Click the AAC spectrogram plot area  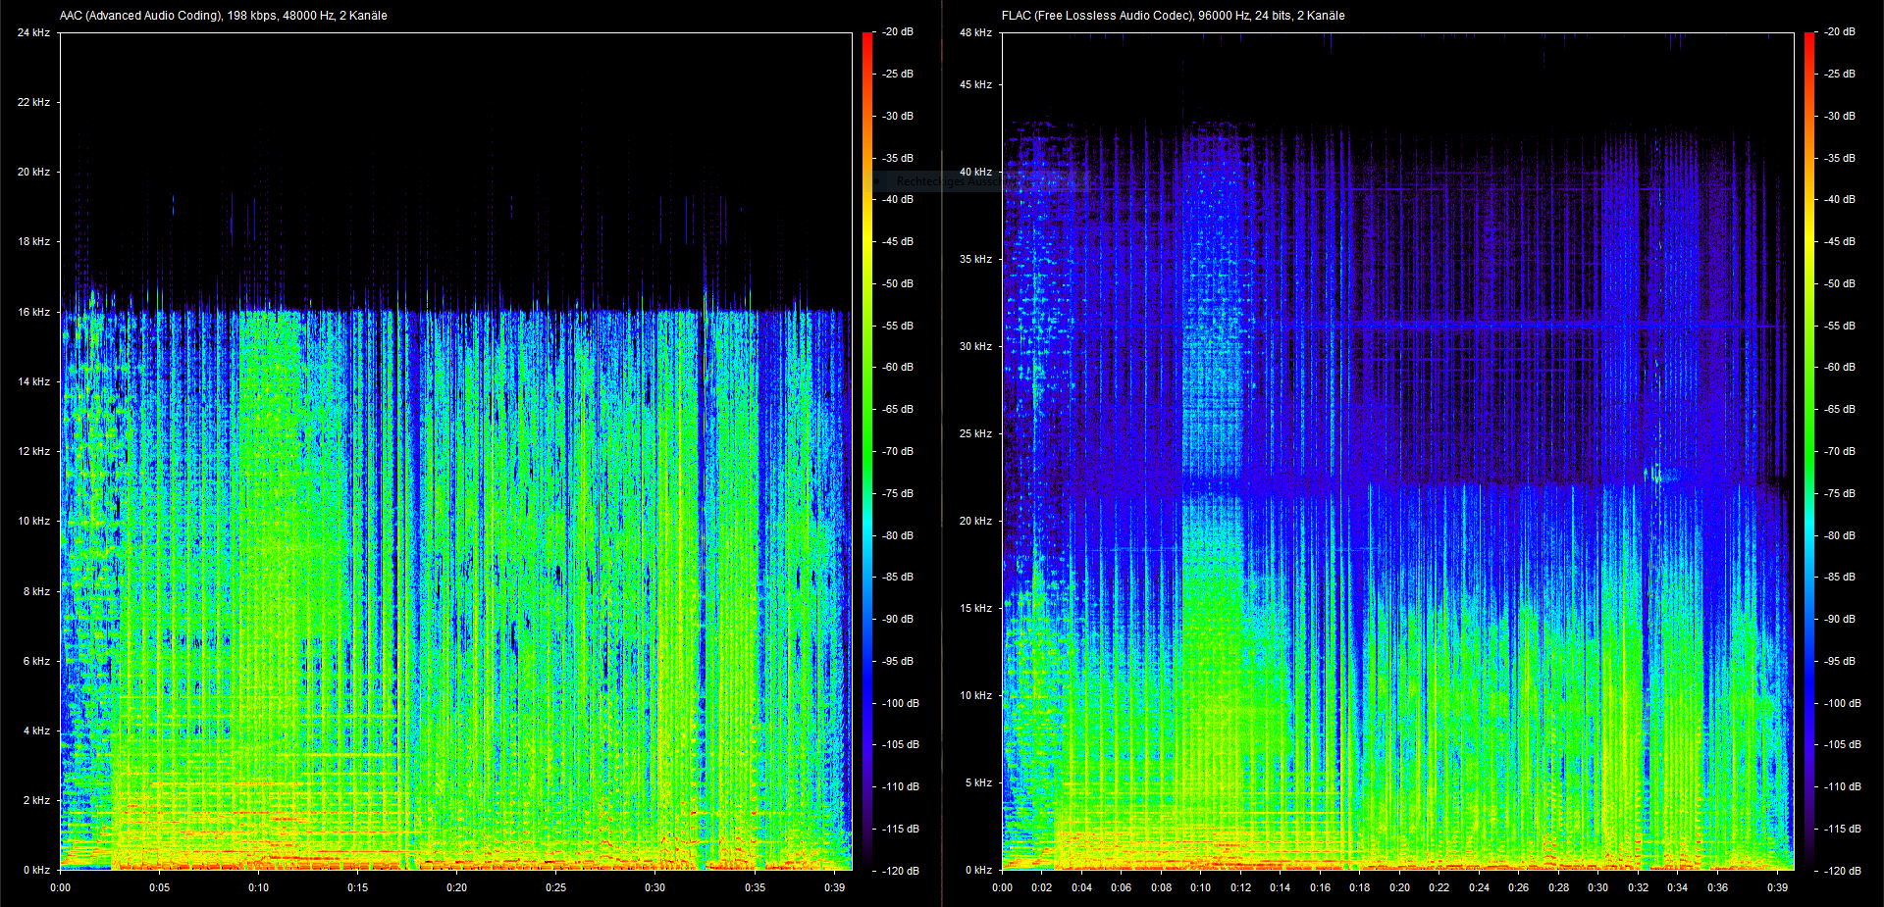pyautogui.click(x=456, y=451)
